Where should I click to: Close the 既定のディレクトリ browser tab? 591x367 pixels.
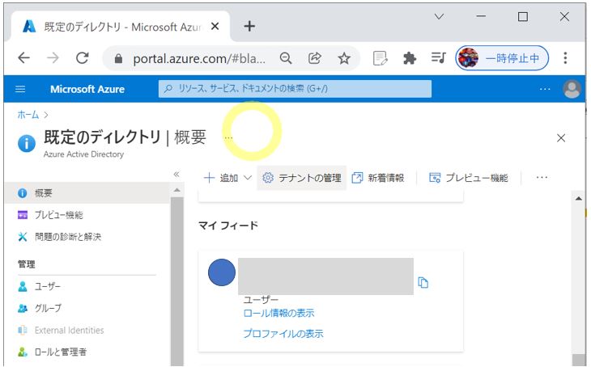(x=215, y=27)
